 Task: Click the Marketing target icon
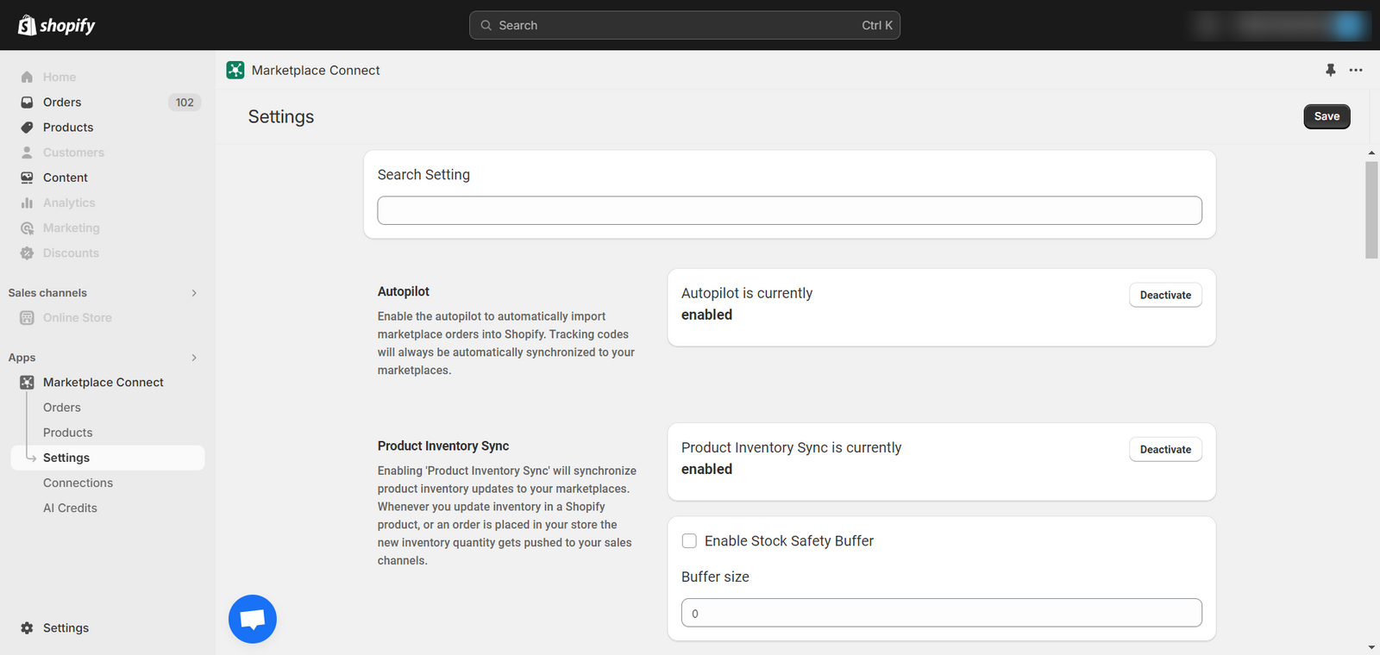27,228
